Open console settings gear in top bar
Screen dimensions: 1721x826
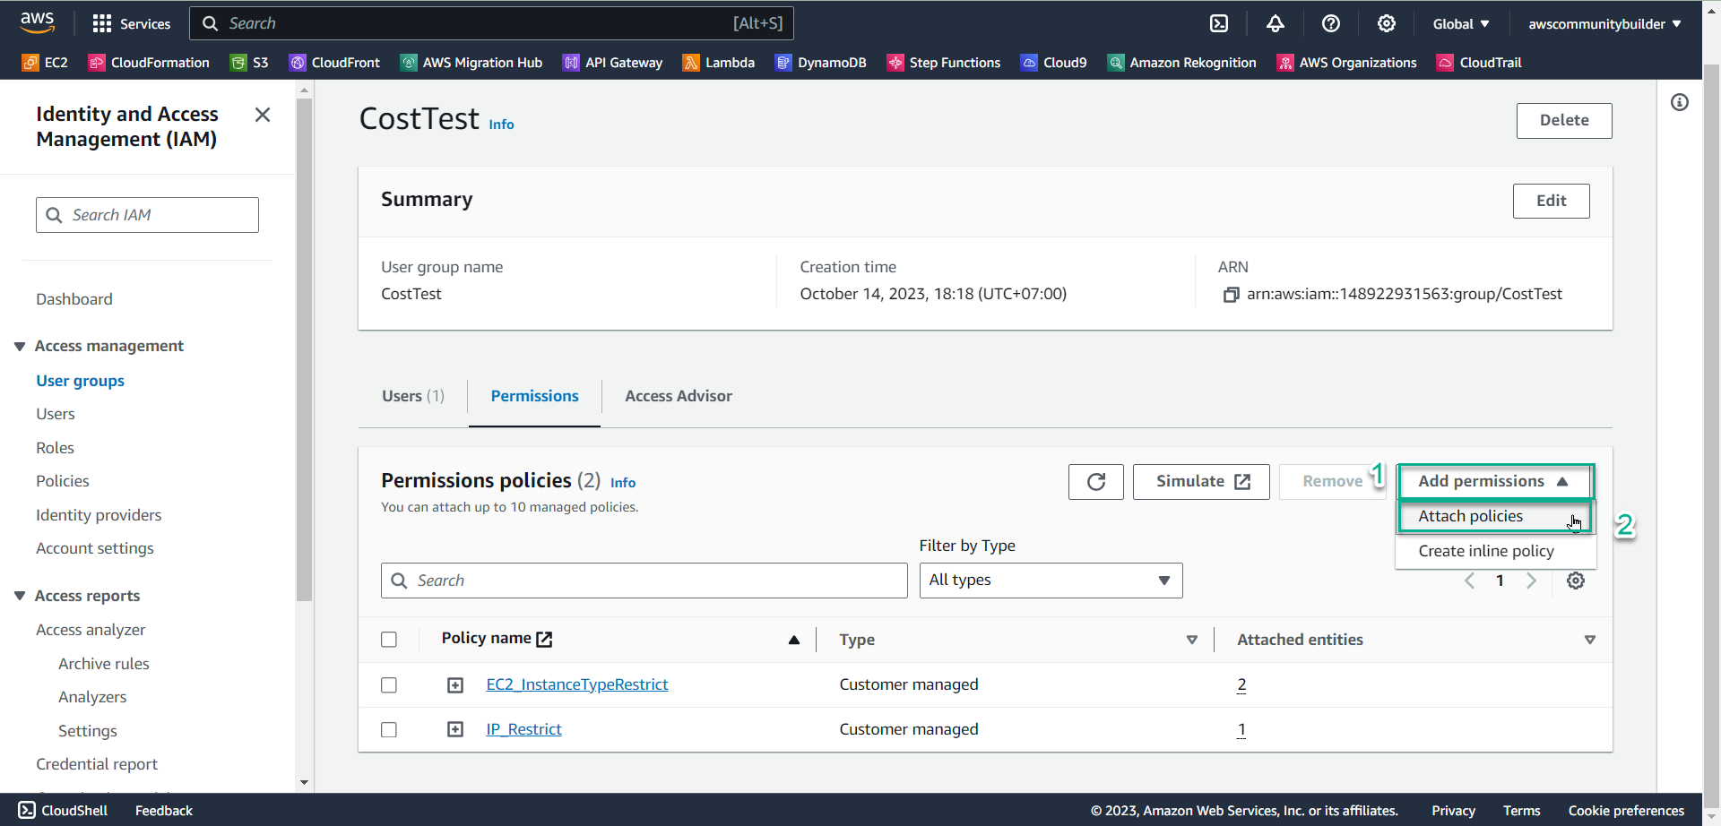click(x=1387, y=23)
